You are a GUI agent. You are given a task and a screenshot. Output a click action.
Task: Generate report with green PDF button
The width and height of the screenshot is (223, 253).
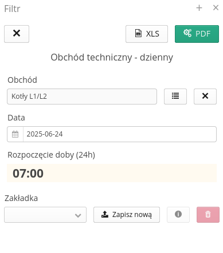pos(197,34)
